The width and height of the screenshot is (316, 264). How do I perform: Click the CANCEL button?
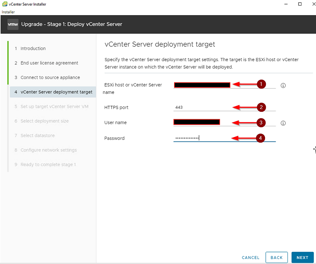[x=251, y=258]
